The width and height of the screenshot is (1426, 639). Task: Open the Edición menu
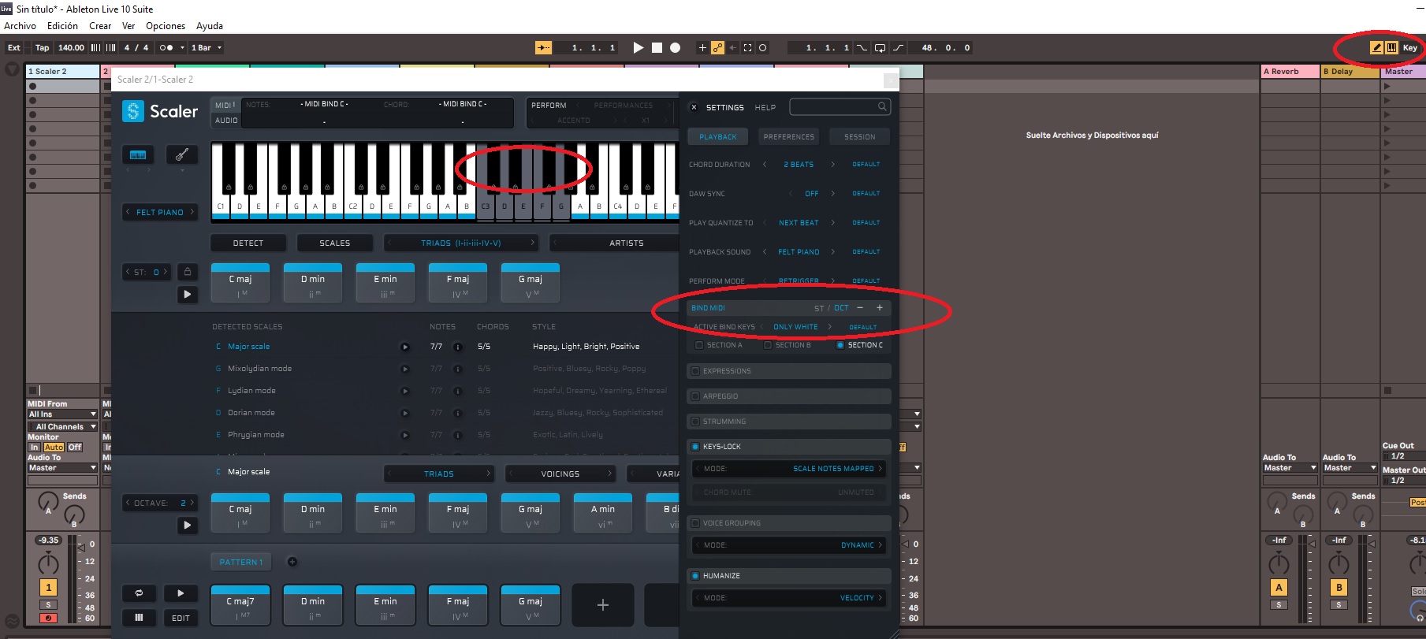[62, 26]
